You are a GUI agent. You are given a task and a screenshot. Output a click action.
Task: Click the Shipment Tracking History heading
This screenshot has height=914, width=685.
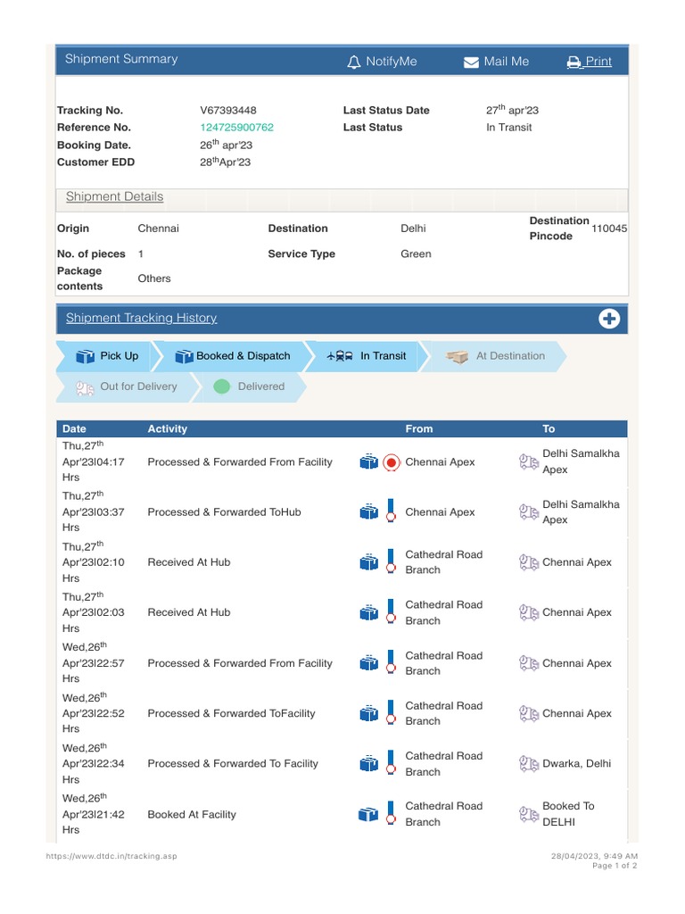tap(141, 318)
